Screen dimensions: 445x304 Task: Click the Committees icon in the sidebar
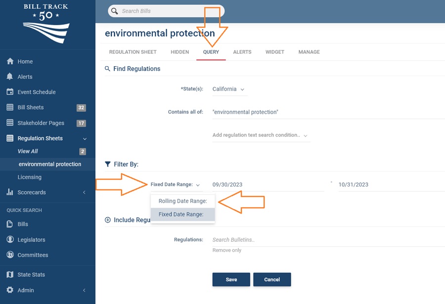(x=11, y=255)
